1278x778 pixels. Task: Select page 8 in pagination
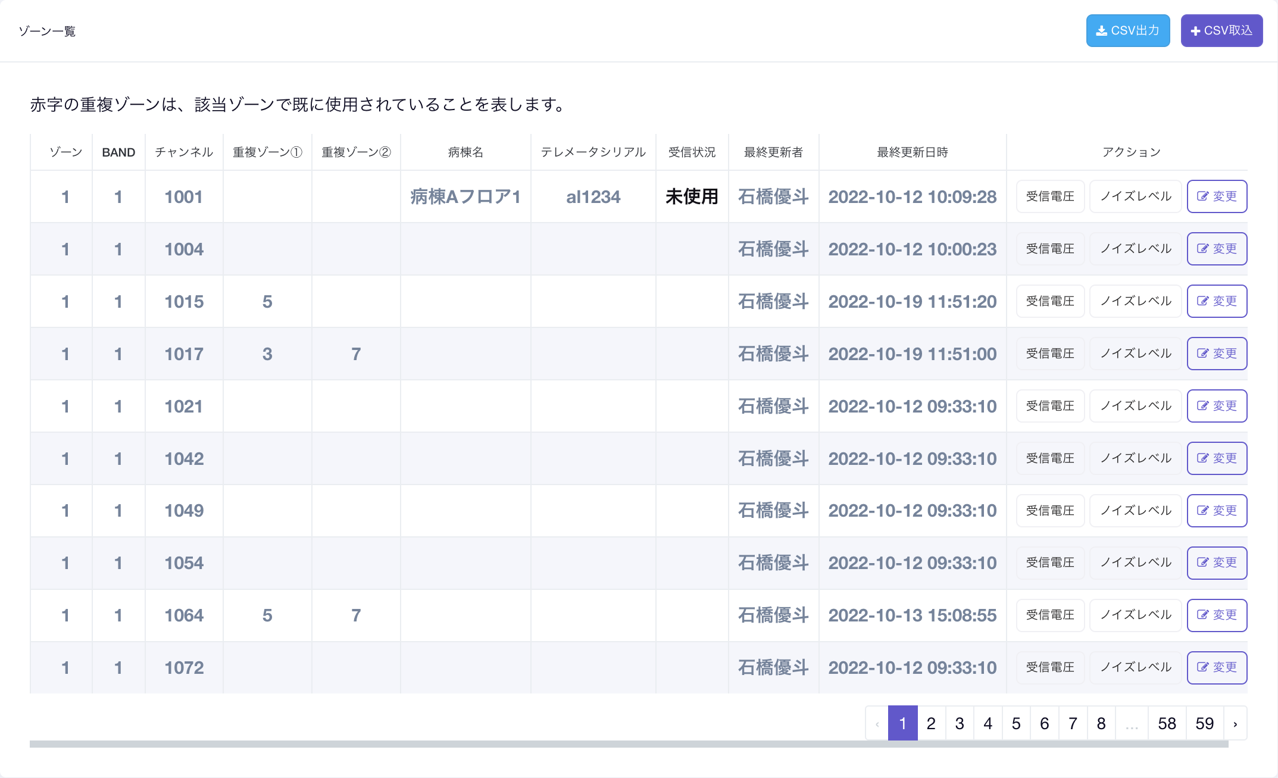(1101, 724)
